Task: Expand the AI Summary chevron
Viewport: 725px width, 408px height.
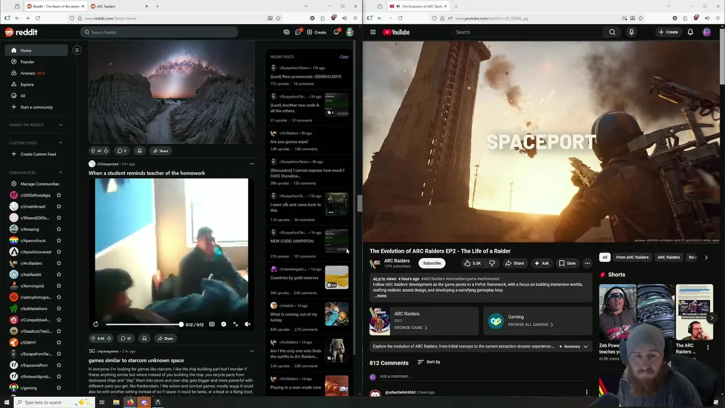Action: pyautogui.click(x=586, y=346)
